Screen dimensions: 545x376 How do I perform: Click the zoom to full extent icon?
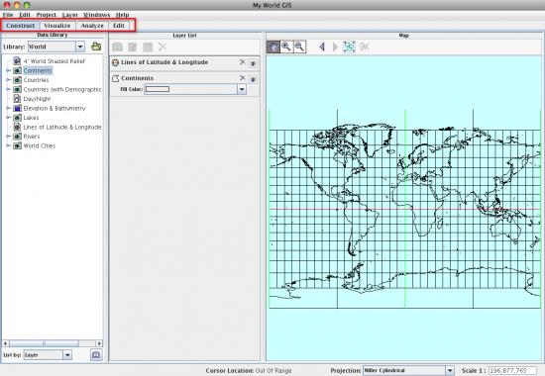click(x=349, y=47)
